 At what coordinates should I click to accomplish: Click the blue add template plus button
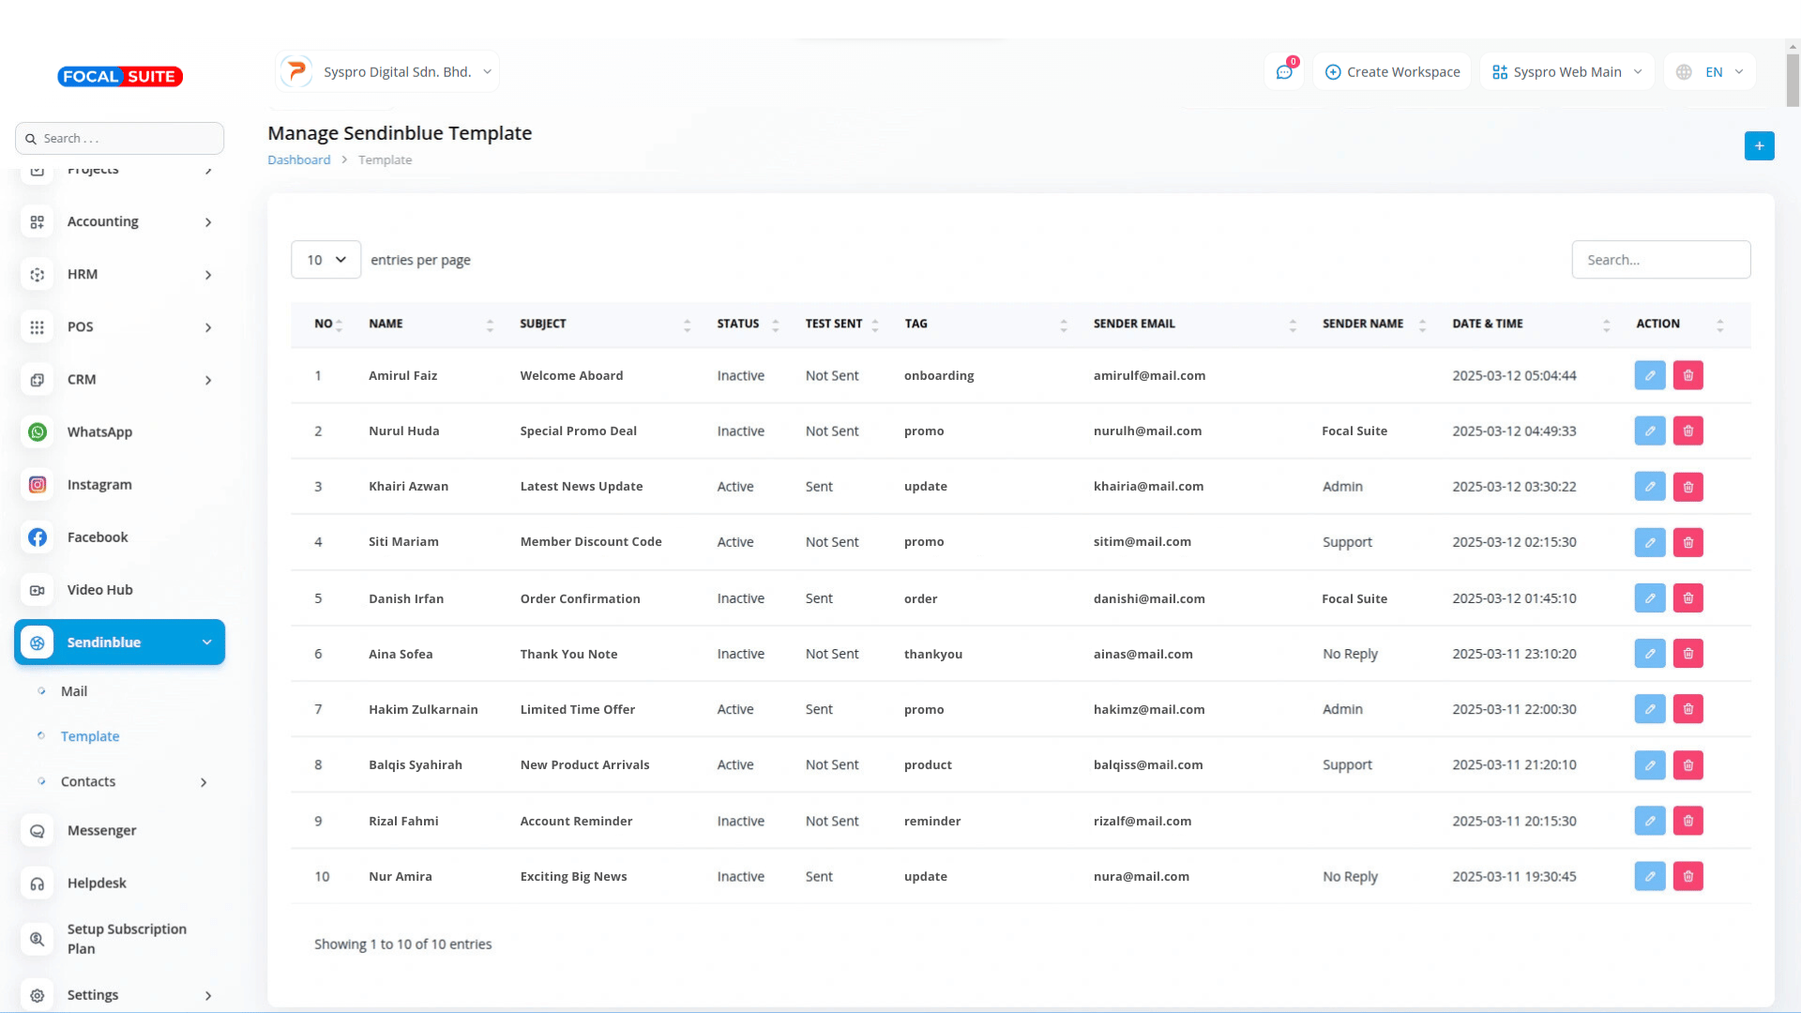pos(1759,145)
